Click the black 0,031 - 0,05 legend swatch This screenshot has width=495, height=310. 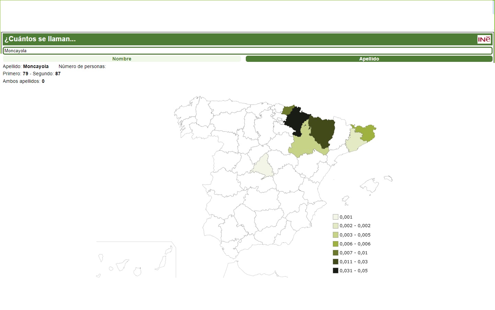pos(335,271)
